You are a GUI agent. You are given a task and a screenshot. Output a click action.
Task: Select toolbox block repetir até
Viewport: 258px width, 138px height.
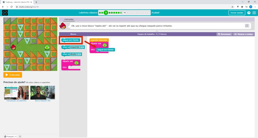pyautogui.click(x=71, y=65)
